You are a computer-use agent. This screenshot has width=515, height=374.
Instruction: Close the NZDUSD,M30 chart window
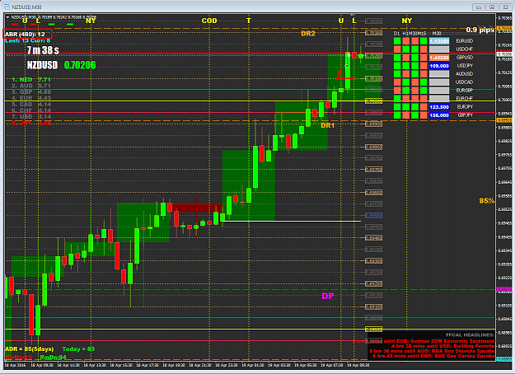[505, 7]
